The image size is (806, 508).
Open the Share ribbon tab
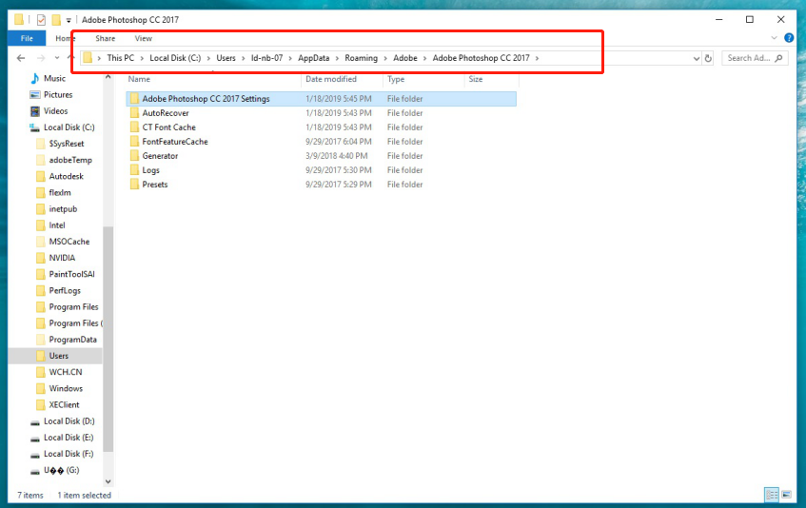106,38
